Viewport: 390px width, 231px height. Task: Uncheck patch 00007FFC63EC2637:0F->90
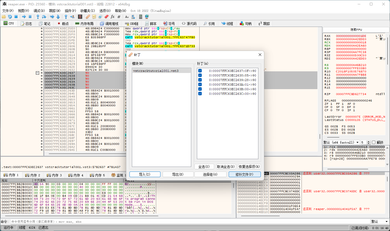click(200, 71)
